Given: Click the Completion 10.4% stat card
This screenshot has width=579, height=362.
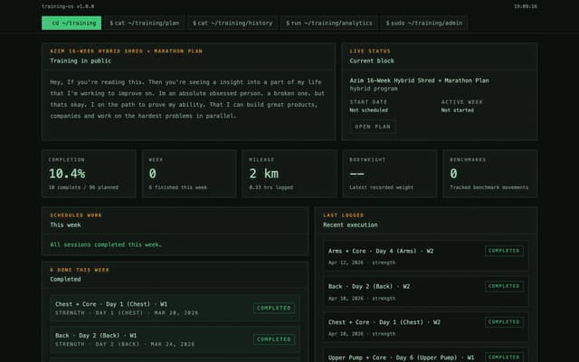Looking at the screenshot, I should (x=89, y=174).
